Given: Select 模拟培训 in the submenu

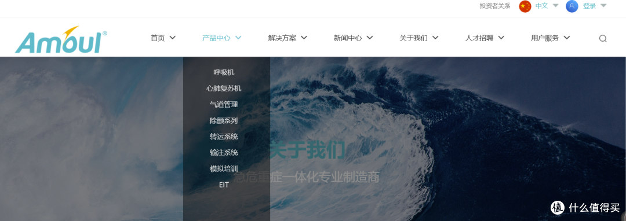Looking at the screenshot, I should click(x=224, y=168).
